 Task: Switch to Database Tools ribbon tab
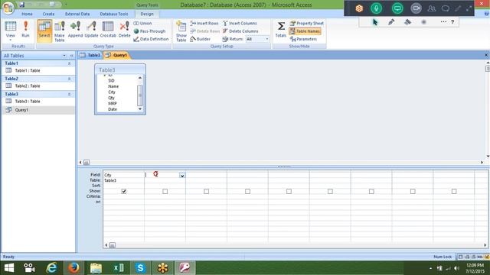click(x=114, y=14)
